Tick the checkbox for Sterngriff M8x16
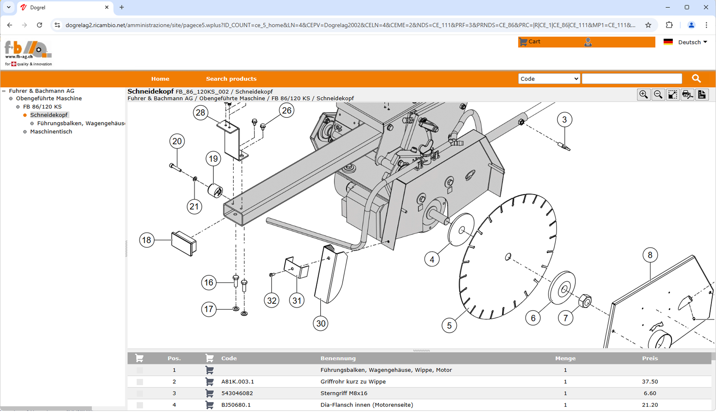Image resolution: width=716 pixels, height=412 pixels. pyautogui.click(x=140, y=393)
